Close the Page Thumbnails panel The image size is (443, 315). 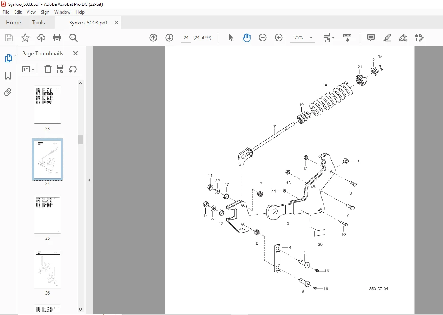tap(76, 53)
